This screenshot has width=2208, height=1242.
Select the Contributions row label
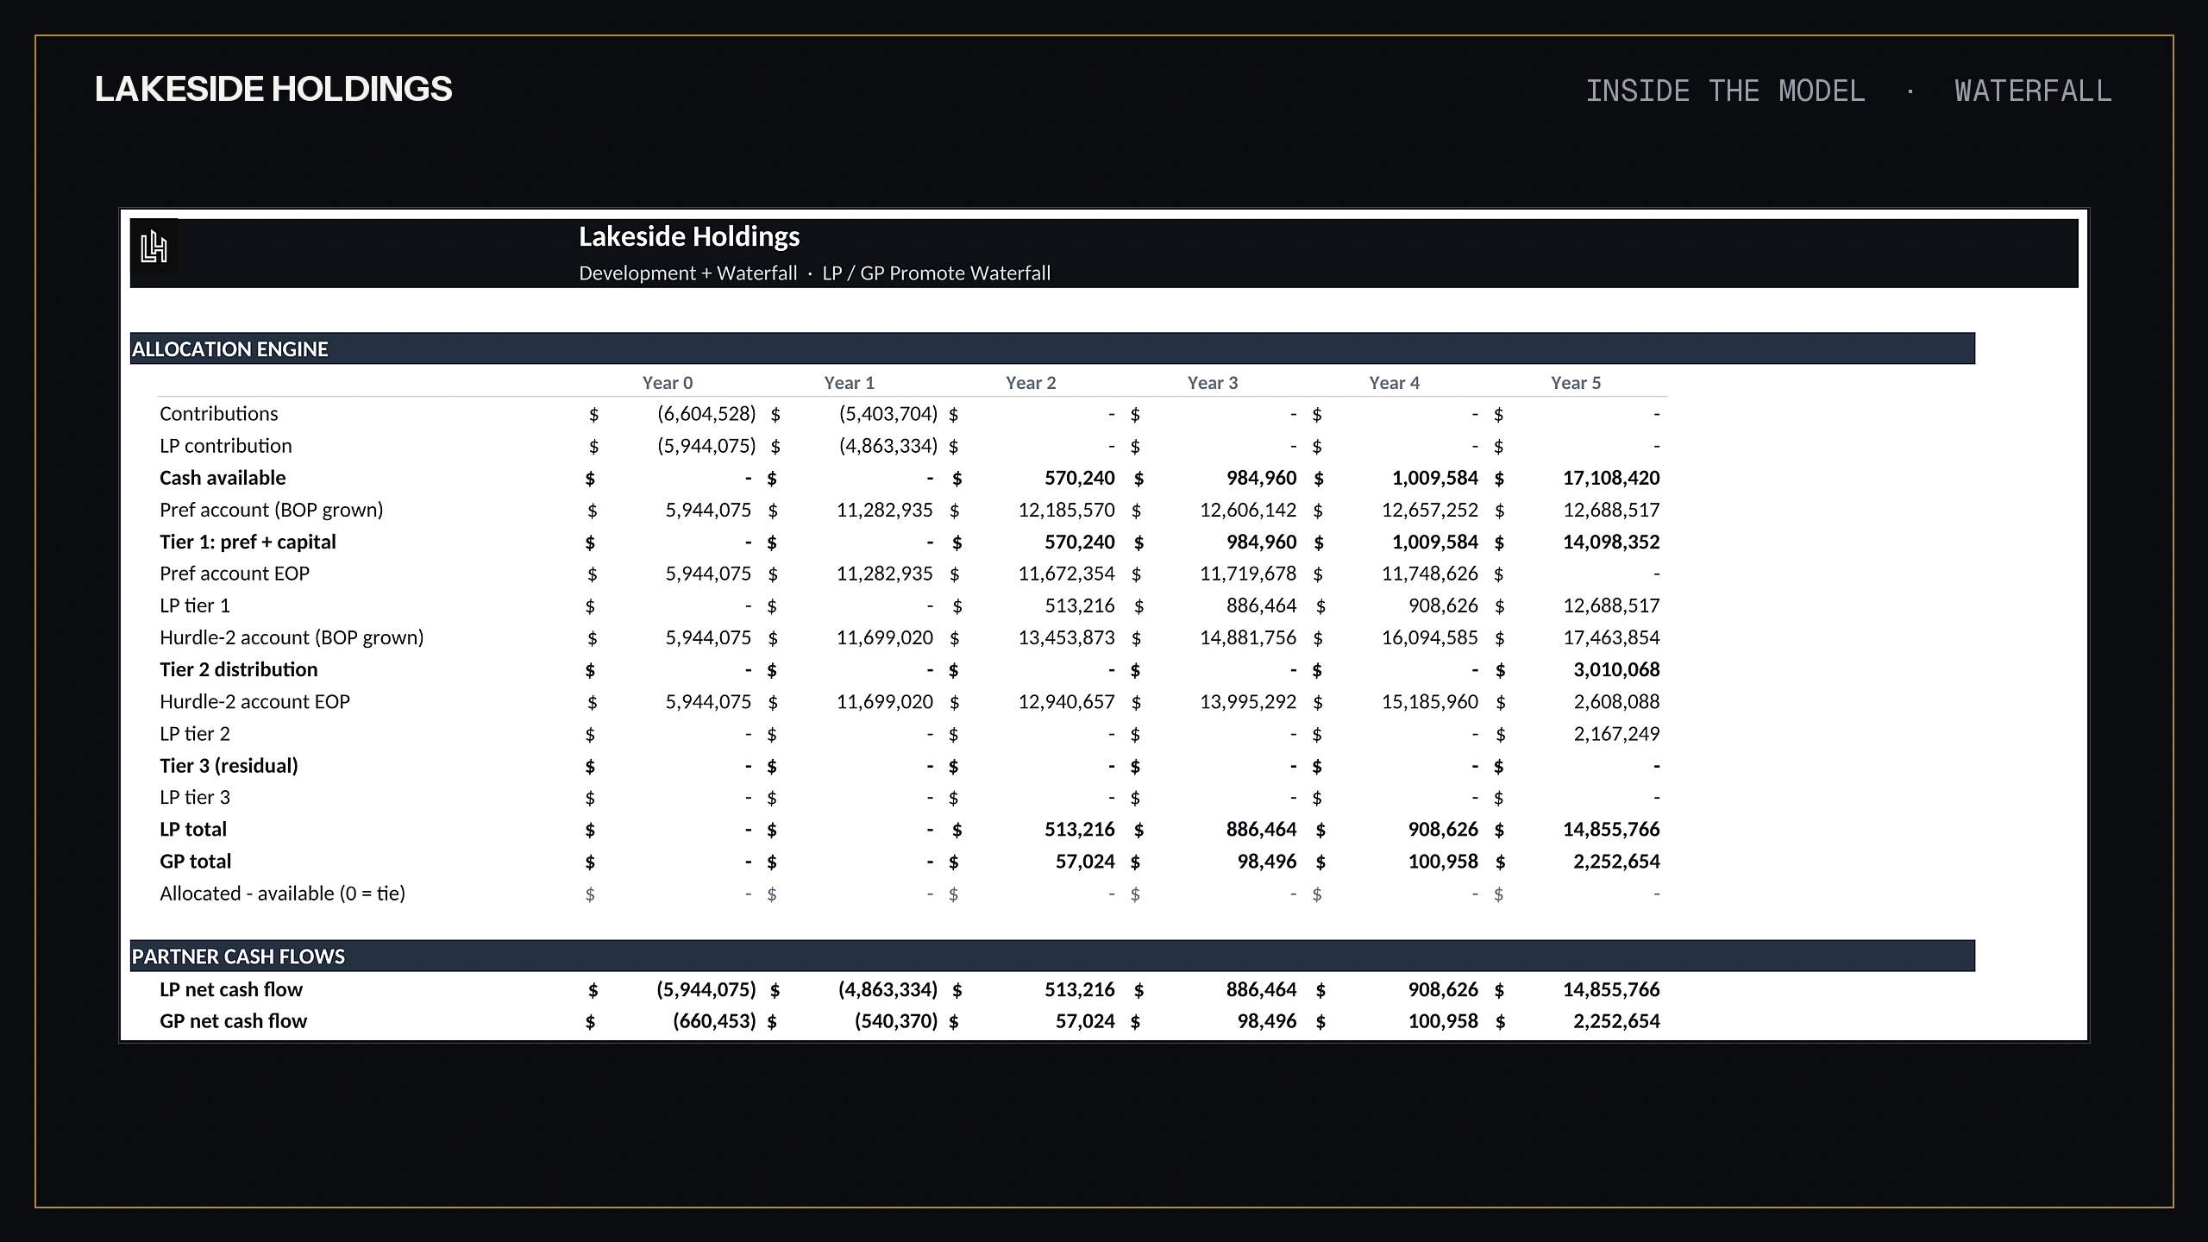pos(219,413)
